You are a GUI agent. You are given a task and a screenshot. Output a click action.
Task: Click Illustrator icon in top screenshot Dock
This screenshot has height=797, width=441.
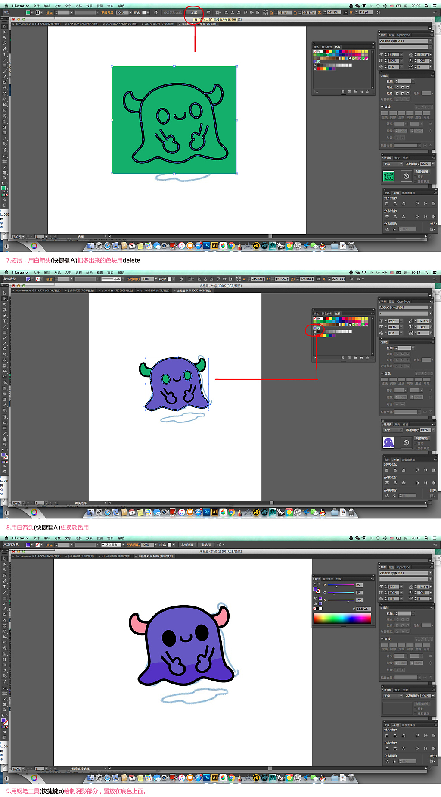[214, 245]
